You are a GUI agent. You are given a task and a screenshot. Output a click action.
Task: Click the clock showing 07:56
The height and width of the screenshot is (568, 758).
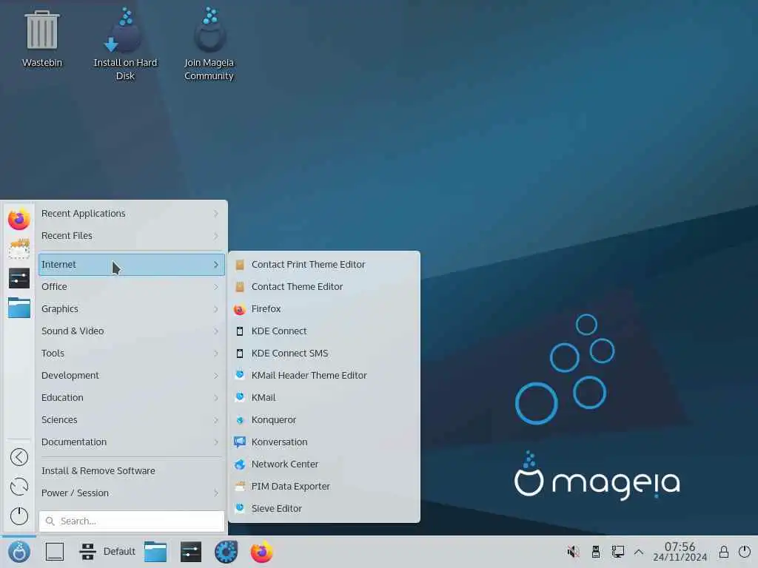coord(680,552)
